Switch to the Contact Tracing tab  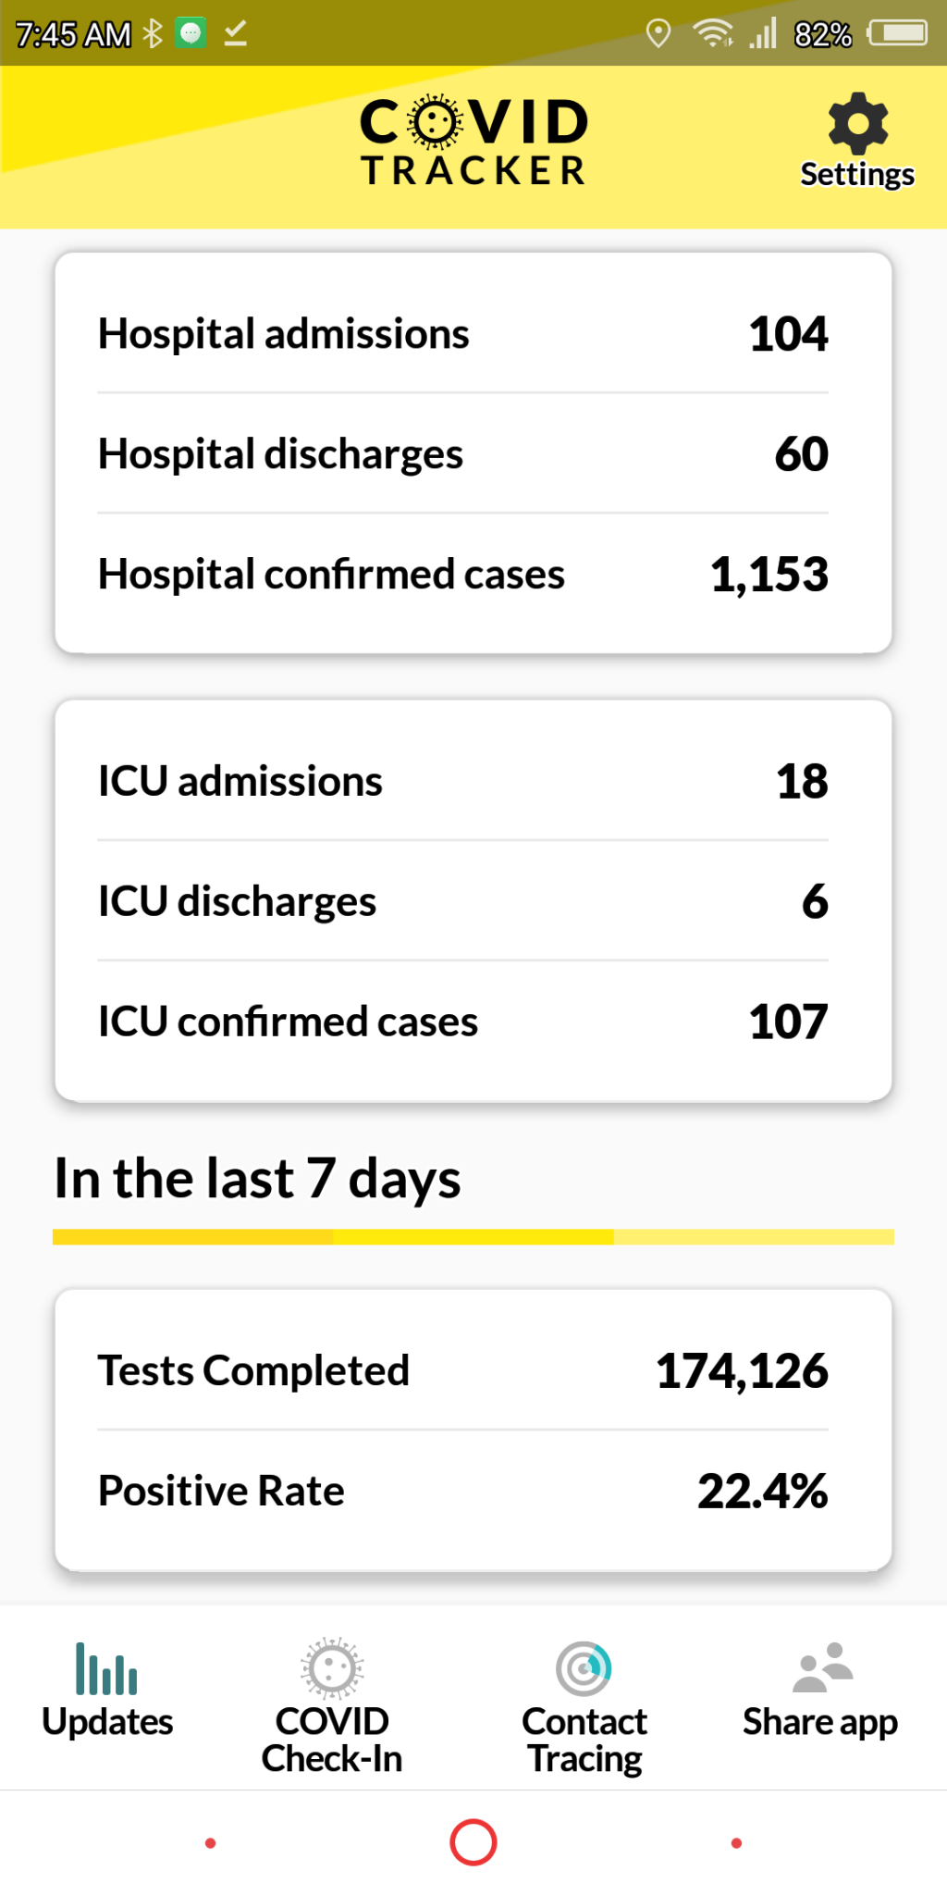584,1740
